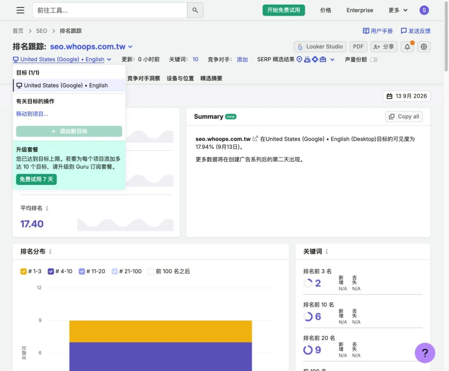
Task: Click 发送反馈 link
Action: (416, 31)
